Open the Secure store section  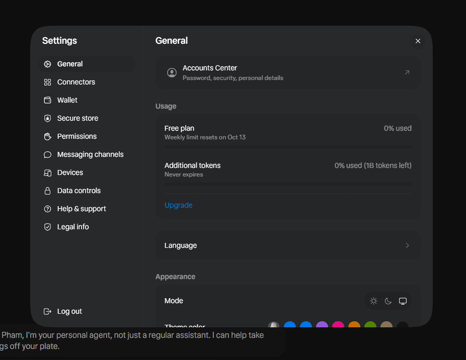87,118
